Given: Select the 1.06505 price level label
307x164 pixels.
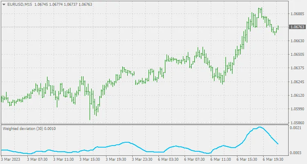Looking at the screenshot, I should 296,54.
